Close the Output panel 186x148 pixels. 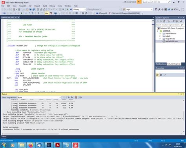click(183, 94)
